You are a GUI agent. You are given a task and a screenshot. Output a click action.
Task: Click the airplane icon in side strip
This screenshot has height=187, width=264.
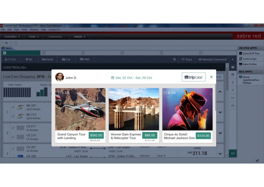(x=233, y=90)
